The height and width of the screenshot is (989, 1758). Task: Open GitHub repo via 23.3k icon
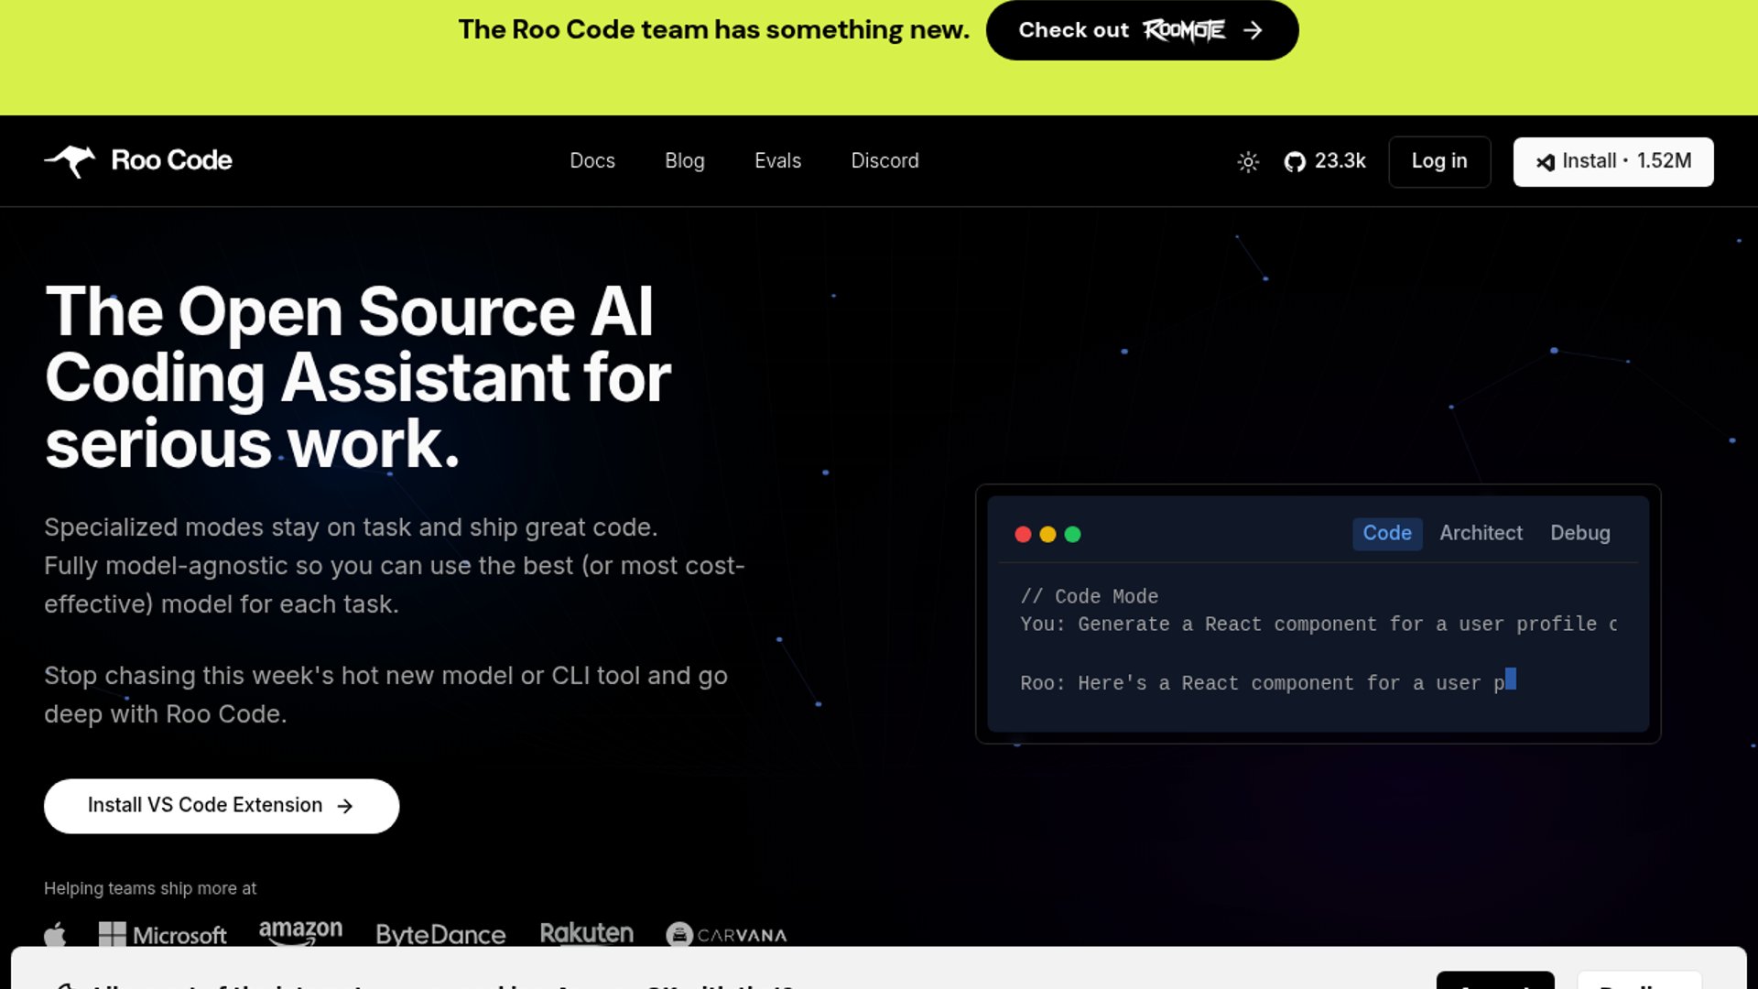(1295, 162)
